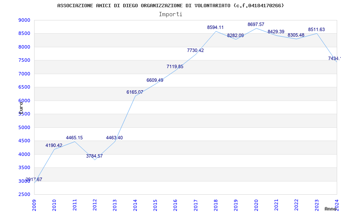Select the 8282.09 data label
This screenshot has width=341, height=213.
click(x=236, y=36)
